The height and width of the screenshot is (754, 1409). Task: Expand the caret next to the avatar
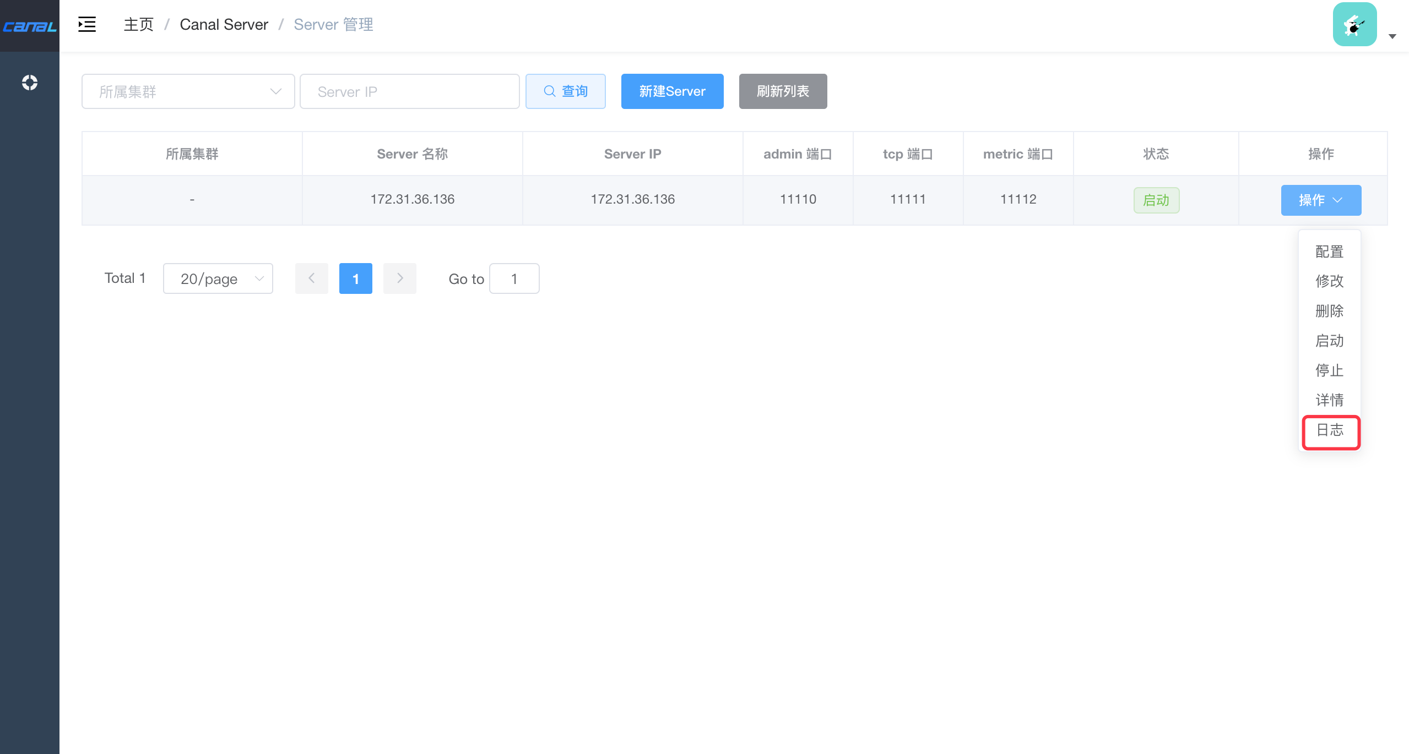(x=1392, y=36)
